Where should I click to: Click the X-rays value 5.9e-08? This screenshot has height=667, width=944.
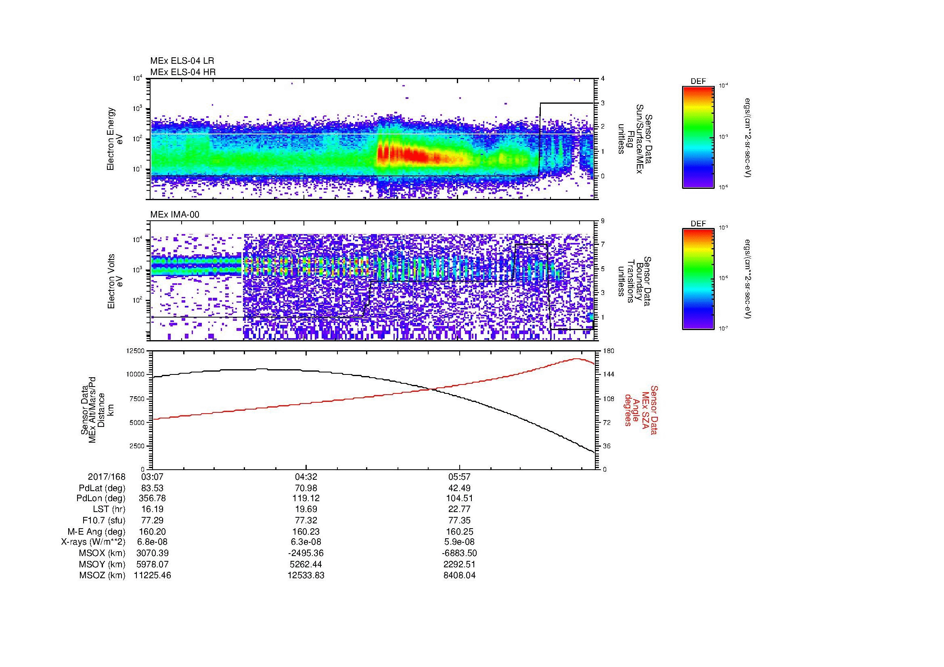(x=460, y=542)
